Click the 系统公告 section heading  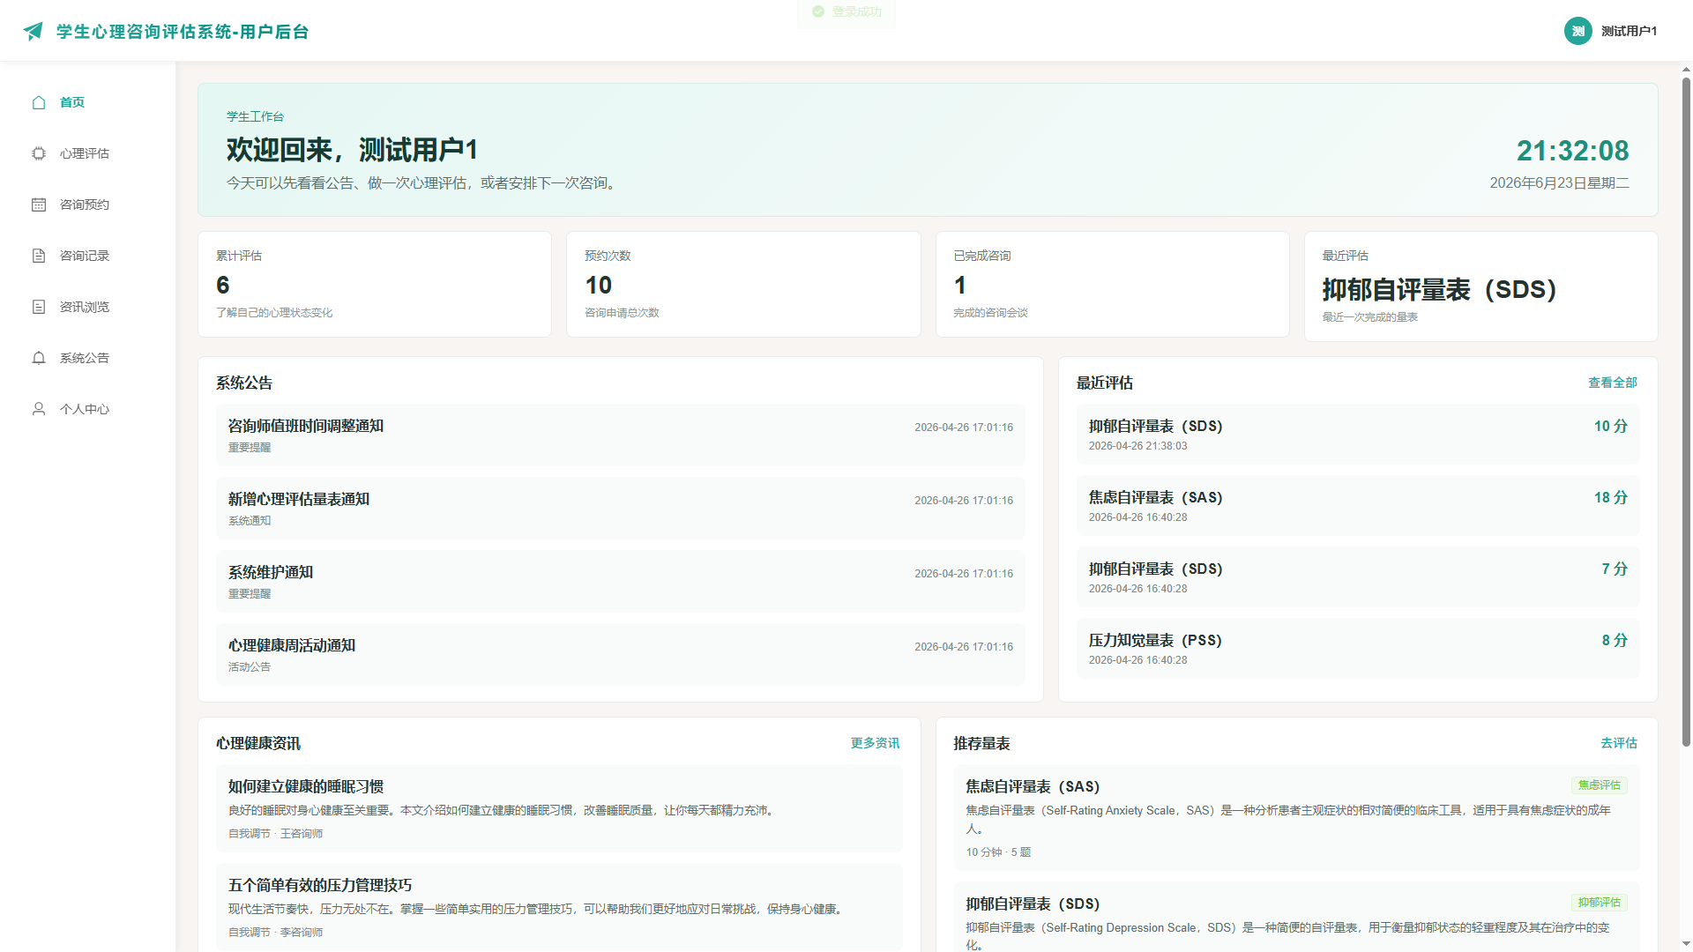coord(244,383)
